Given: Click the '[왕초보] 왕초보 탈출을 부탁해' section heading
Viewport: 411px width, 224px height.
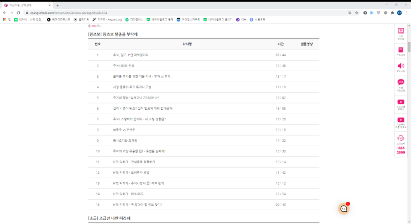Looking at the screenshot, I should (x=113, y=34).
